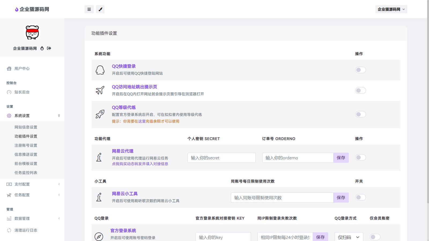Click the flame icon beside username

click(42, 48)
